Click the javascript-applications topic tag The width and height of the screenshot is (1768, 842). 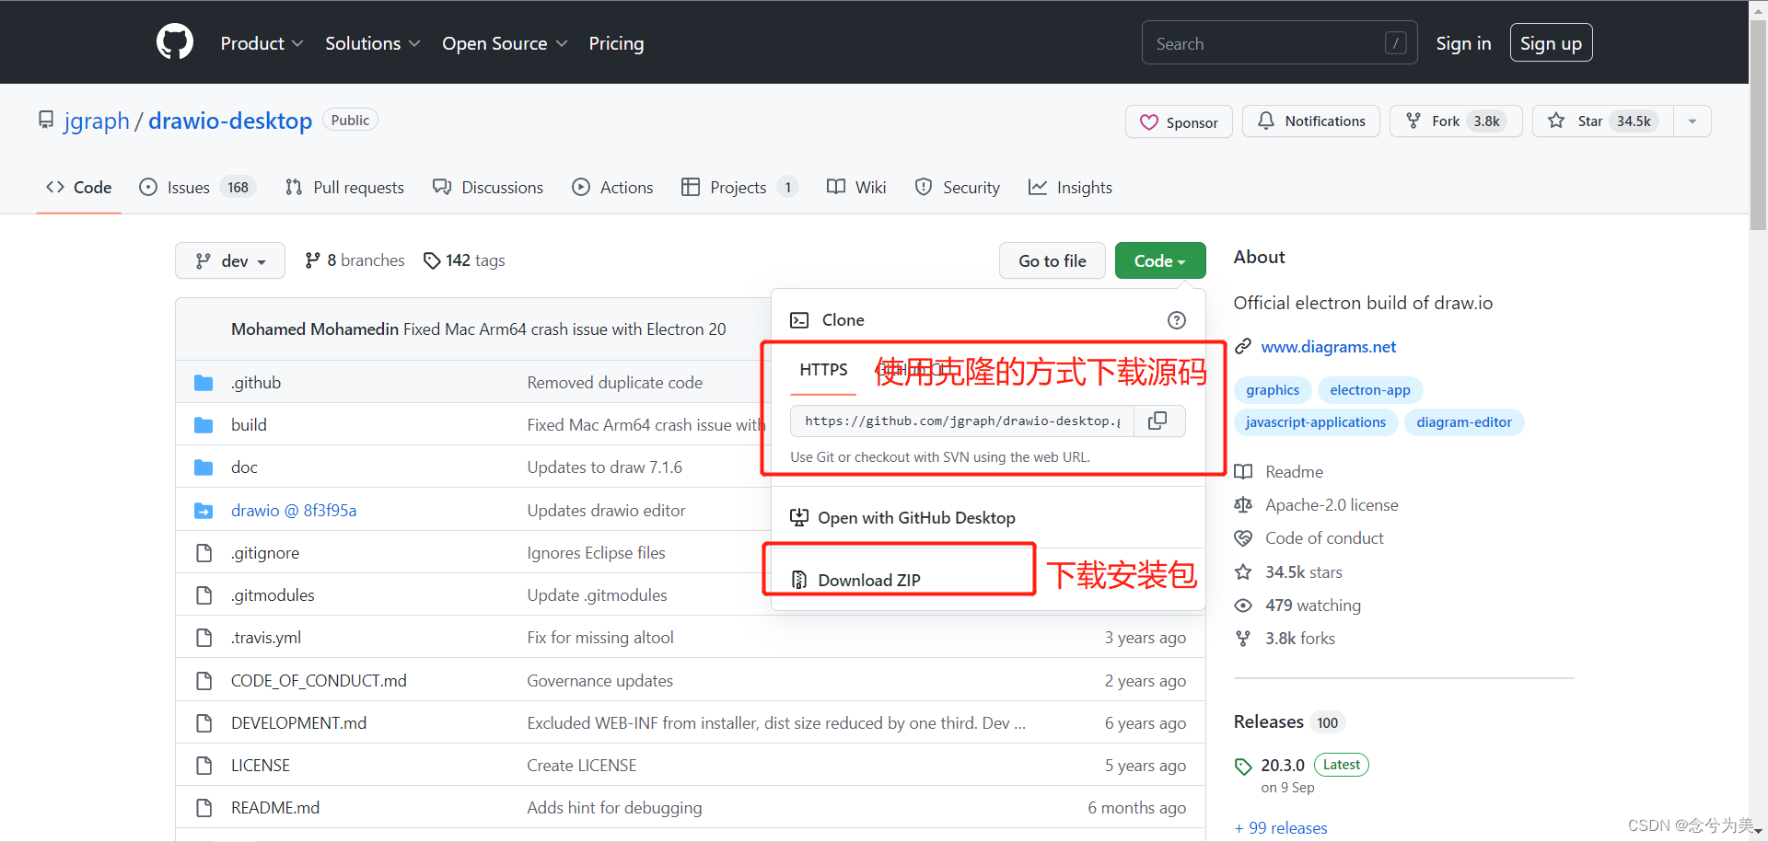coord(1316,422)
